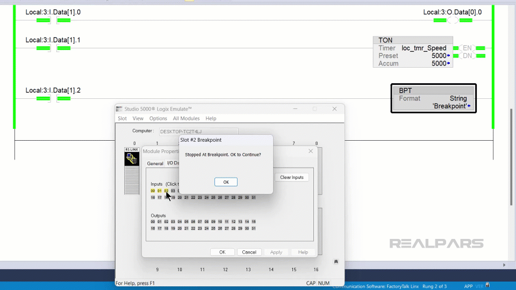Click the vertical scrollbar of ladder editor

tap(511, 157)
